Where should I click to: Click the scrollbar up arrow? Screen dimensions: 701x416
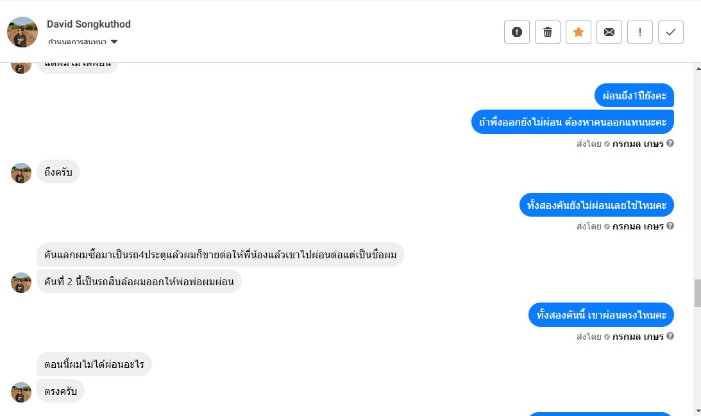point(697,67)
